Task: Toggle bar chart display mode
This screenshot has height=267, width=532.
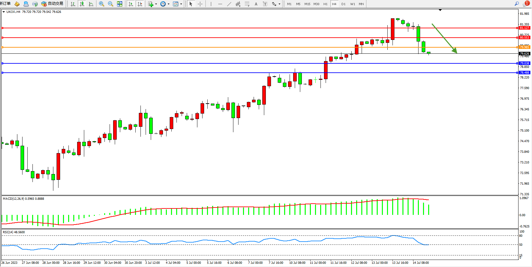Action: point(73,4)
